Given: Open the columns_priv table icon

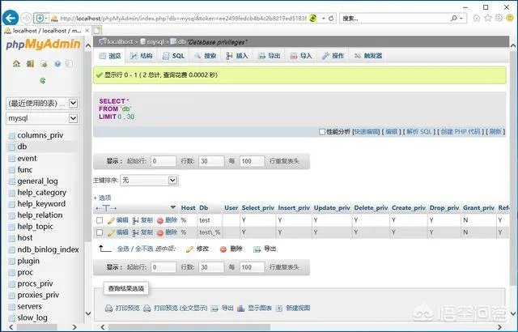Looking at the screenshot, I should click(12, 135).
